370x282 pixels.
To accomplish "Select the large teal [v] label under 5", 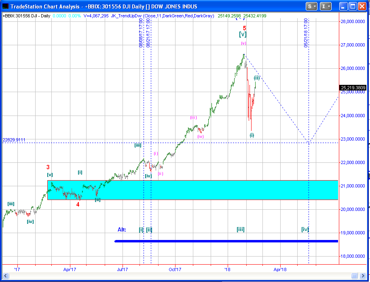I will 243,34.
